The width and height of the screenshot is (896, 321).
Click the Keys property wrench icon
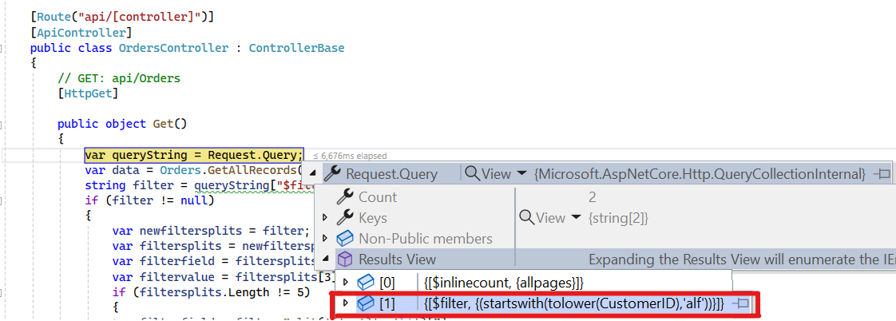345,218
